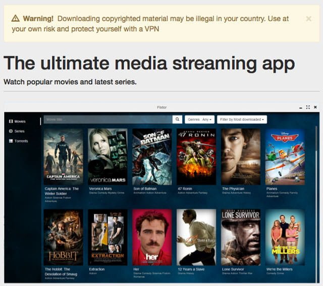Select The Physician poster

(x=241, y=157)
